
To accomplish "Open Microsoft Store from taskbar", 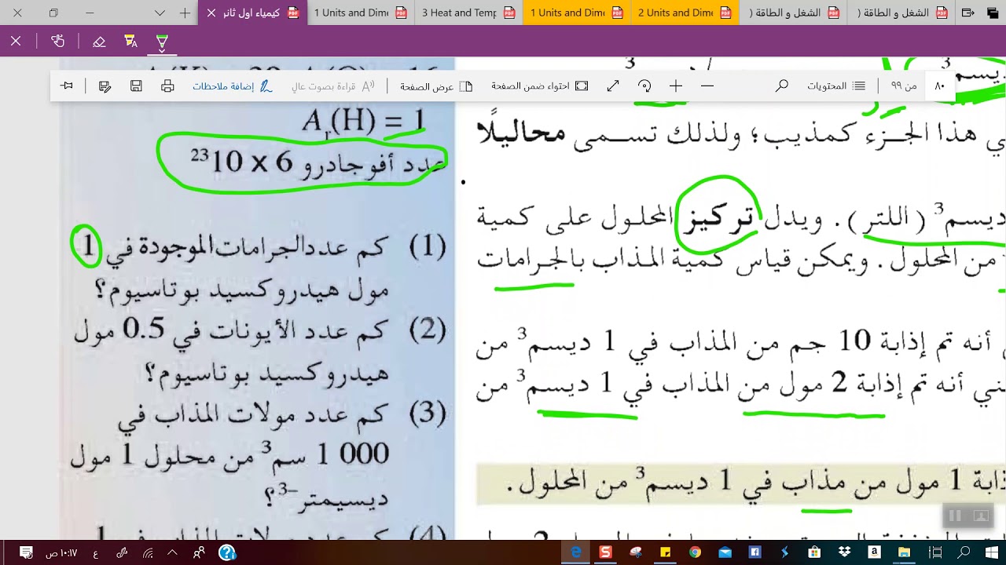I will point(814,552).
